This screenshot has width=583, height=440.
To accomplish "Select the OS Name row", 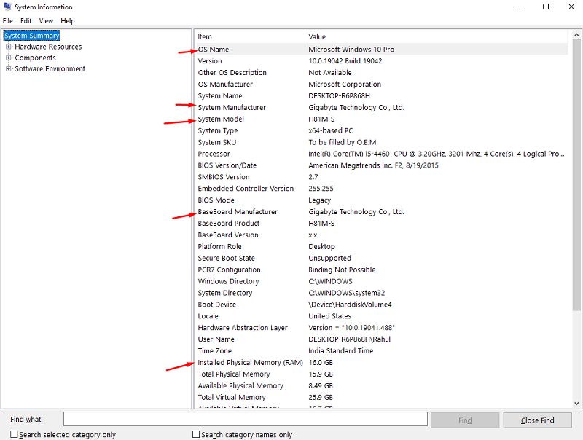I will coord(214,50).
